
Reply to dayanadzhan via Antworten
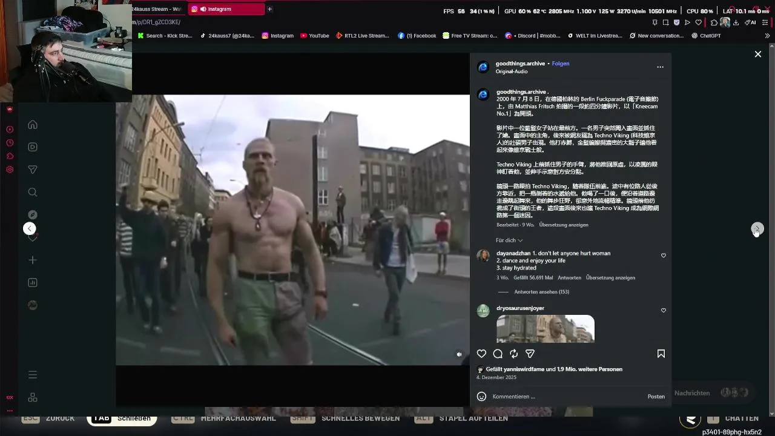(x=569, y=278)
